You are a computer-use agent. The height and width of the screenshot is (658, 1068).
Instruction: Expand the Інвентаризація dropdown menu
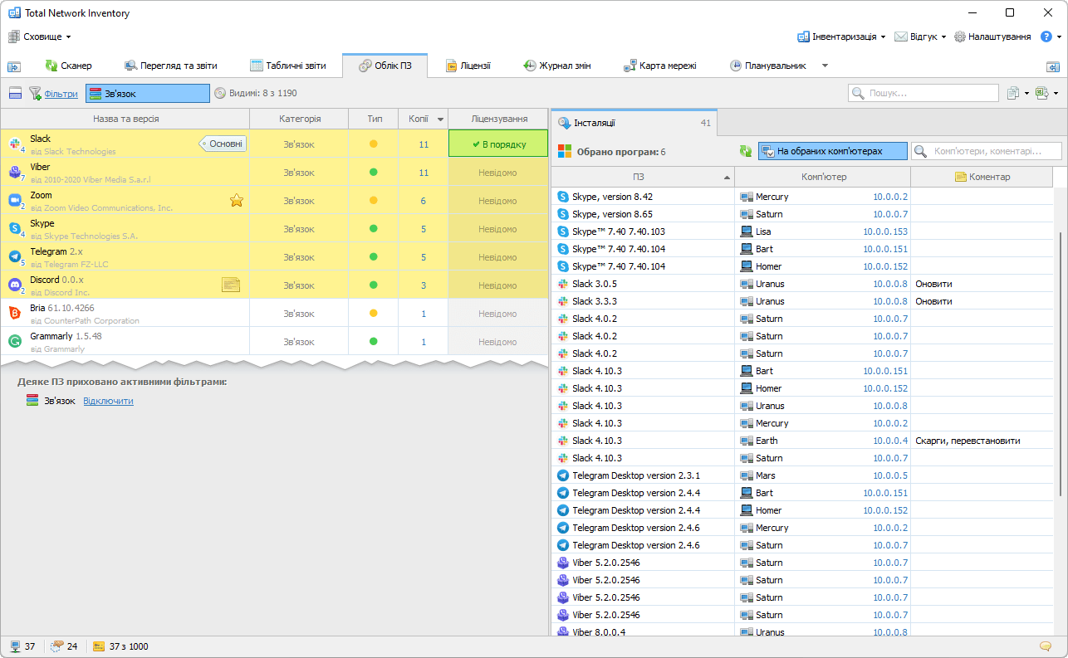coord(841,37)
